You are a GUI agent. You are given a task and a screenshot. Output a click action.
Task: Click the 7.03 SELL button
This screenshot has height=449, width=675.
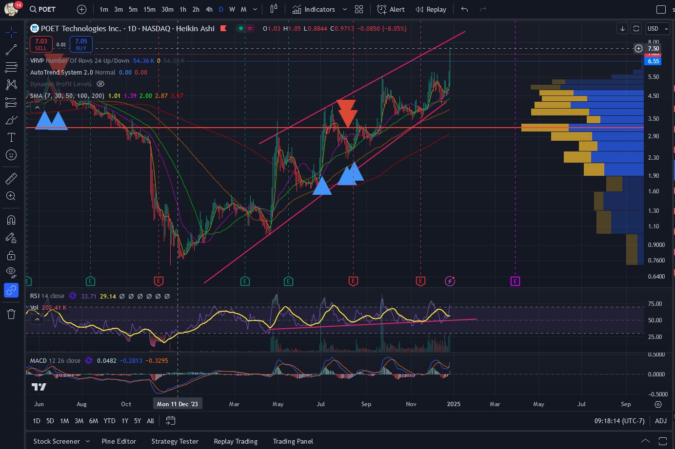(41, 44)
